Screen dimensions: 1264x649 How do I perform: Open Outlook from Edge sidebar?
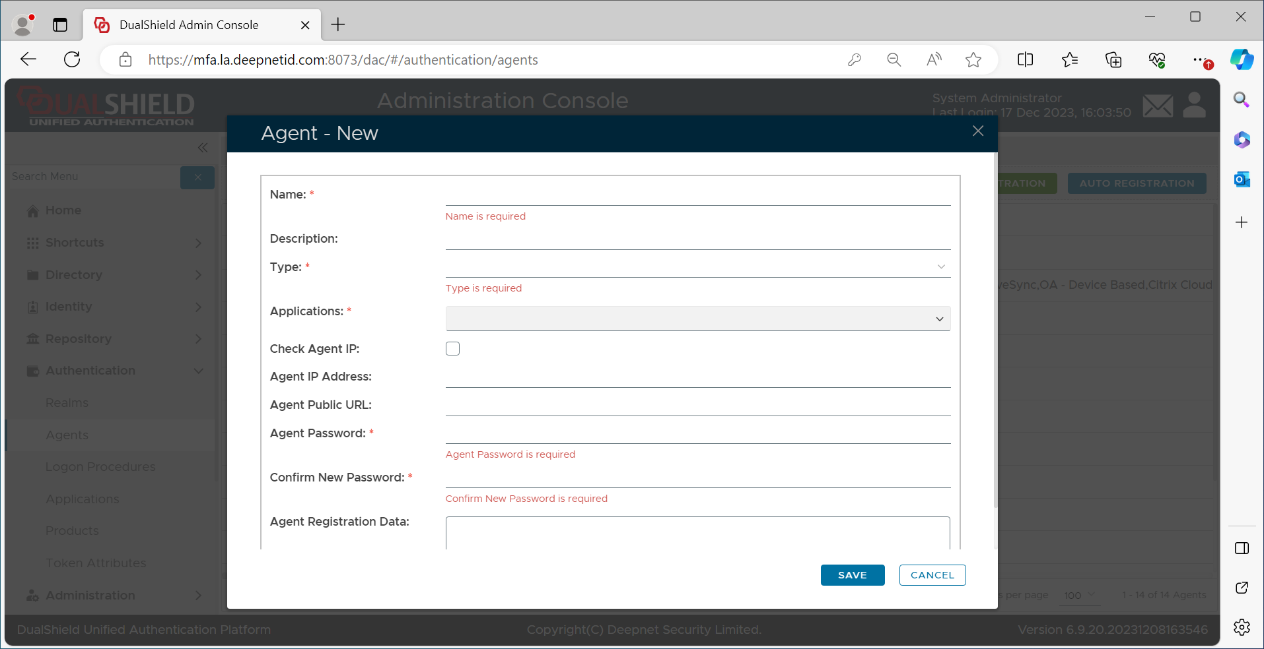tap(1242, 179)
